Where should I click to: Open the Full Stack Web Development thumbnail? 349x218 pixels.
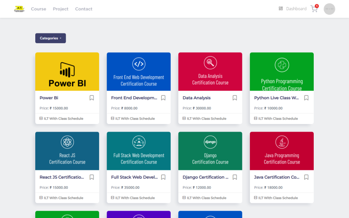[139, 151]
